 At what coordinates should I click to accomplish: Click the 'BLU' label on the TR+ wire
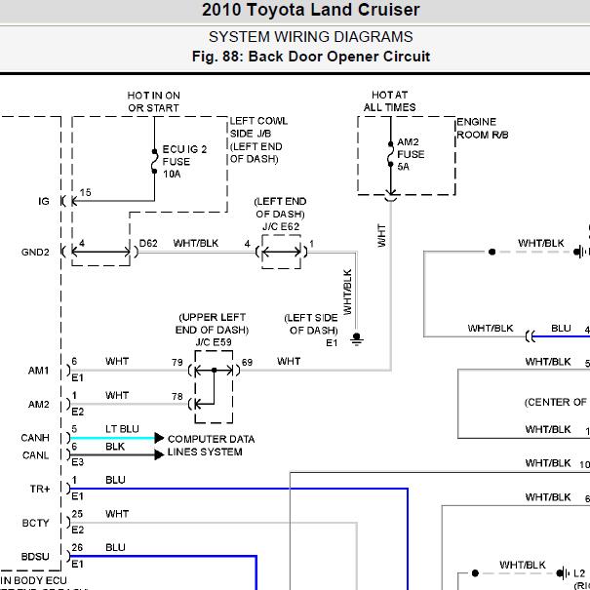(115, 480)
